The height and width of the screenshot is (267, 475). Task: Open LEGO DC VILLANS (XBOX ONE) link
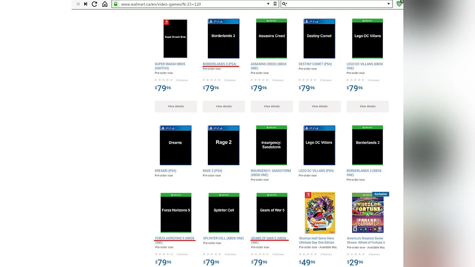click(365, 66)
